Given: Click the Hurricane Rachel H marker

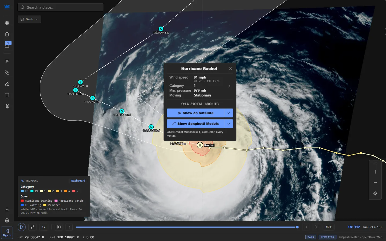Looking at the screenshot, I should click(x=200, y=145).
